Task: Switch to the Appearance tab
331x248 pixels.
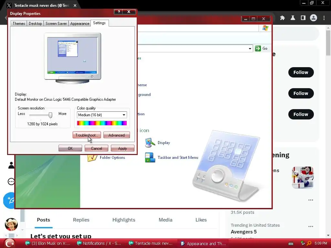Action: 80,23
